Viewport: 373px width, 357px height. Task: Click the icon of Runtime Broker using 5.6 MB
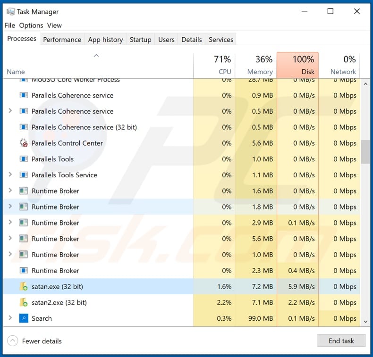[x=24, y=239]
